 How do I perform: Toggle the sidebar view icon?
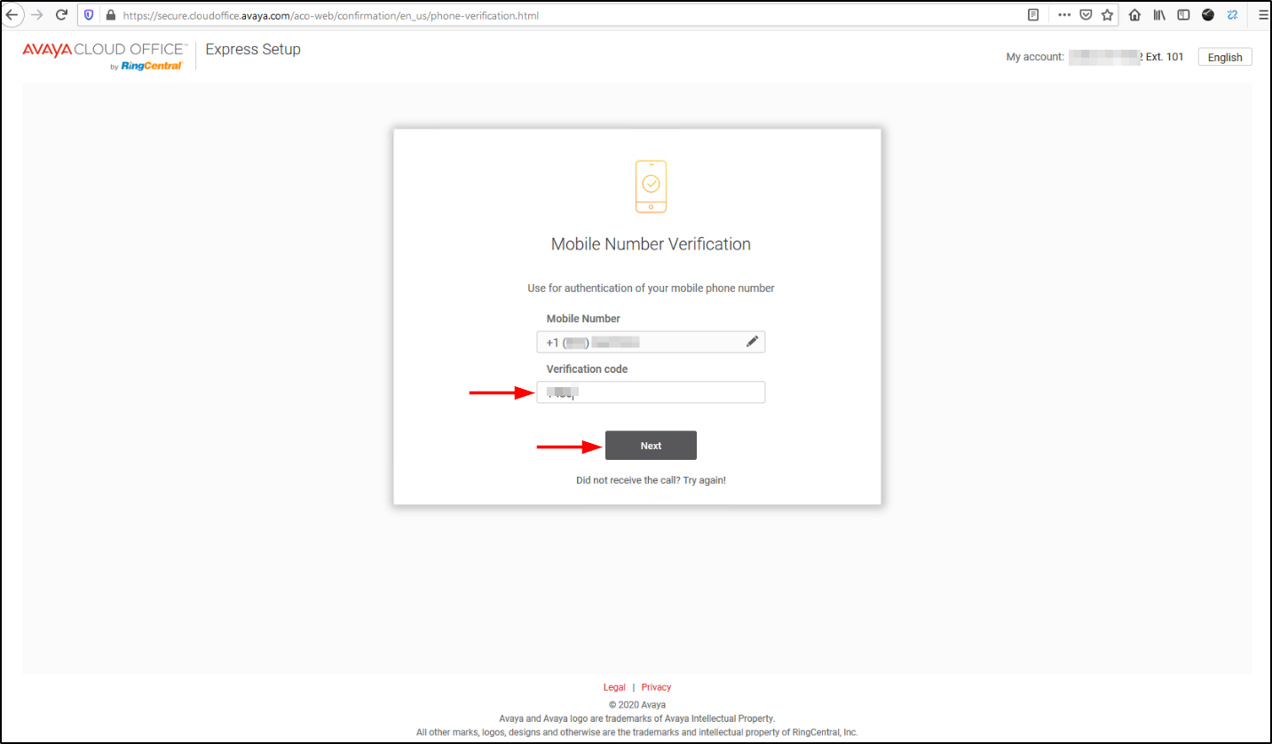[1183, 15]
